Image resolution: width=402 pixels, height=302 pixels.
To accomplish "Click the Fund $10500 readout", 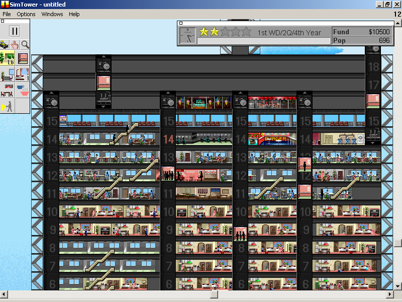I will [x=361, y=32].
